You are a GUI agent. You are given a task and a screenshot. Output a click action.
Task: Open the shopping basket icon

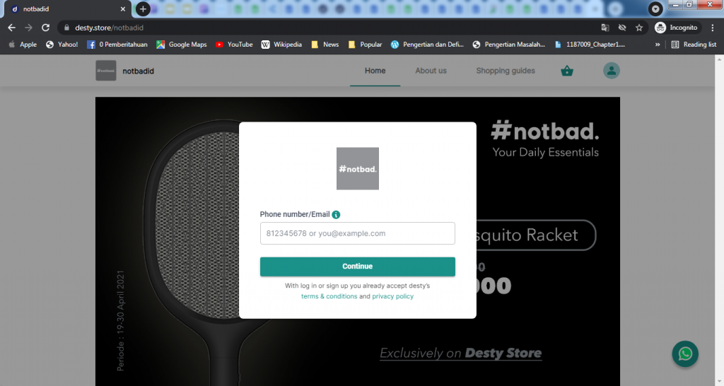[x=567, y=71]
